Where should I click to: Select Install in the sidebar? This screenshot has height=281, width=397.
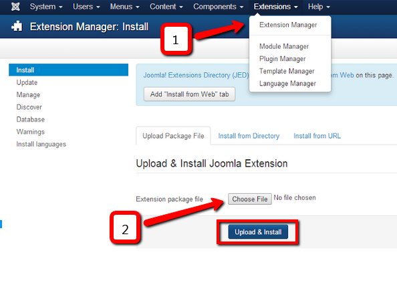pos(69,70)
